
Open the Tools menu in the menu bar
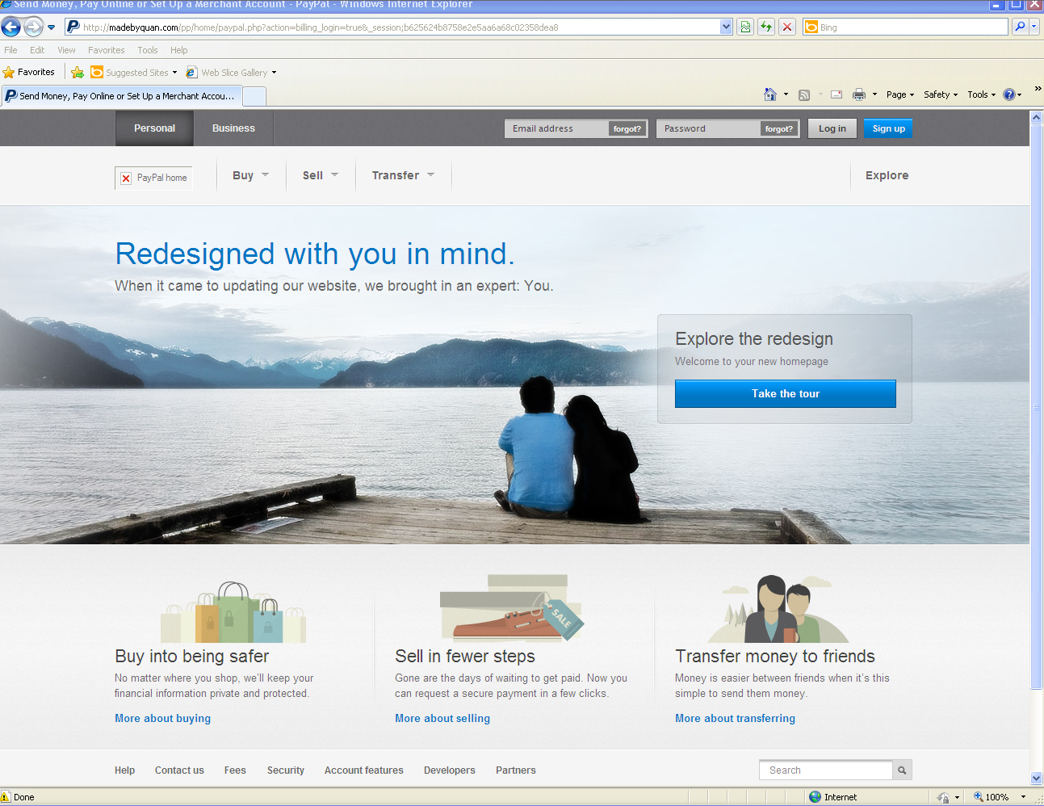point(148,50)
